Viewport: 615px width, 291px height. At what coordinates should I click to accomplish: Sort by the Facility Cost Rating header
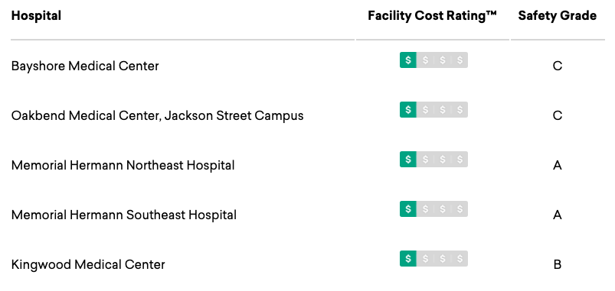[x=432, y=15]
